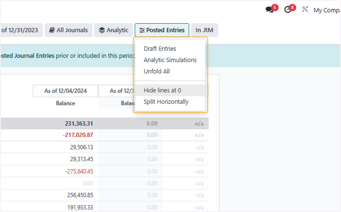Click the As of 12/04/2024 column header
The image size is (341, 212).
click(x=66, y=91)
